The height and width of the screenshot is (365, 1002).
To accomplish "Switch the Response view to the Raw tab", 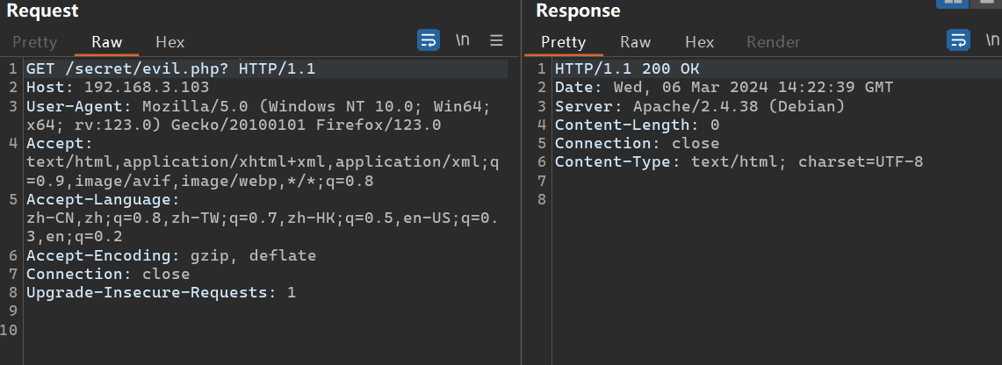I will (x=635, y=42).
